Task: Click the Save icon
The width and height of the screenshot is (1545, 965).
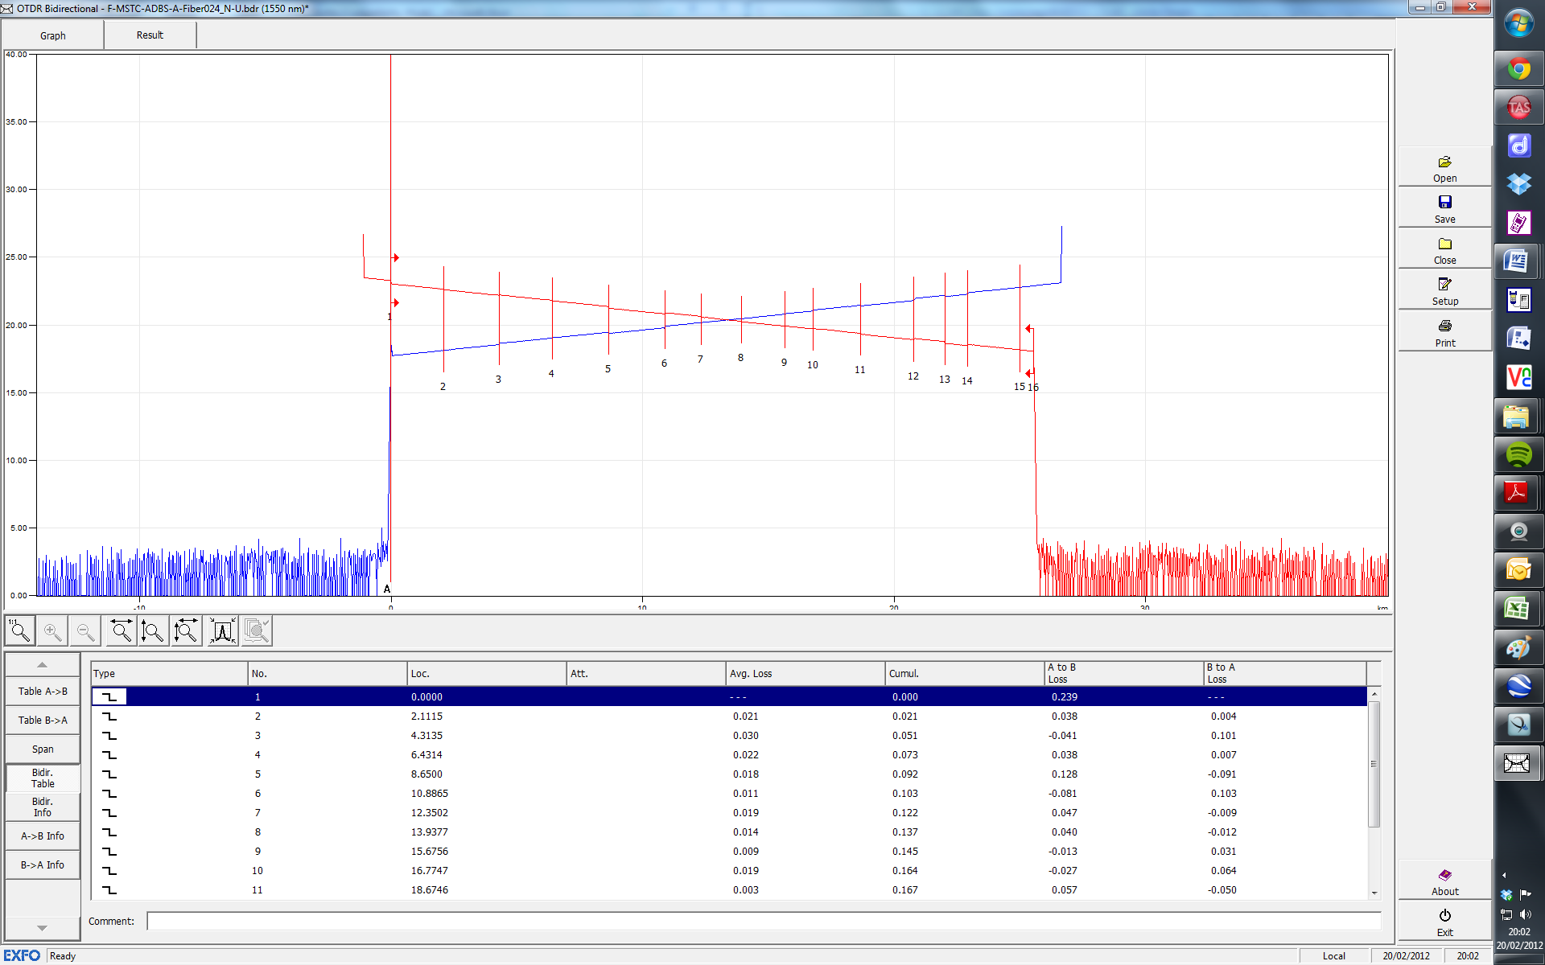Action: click(x=1444, y=209)
